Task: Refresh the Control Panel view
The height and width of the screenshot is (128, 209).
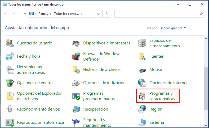Action: [107, 14]
